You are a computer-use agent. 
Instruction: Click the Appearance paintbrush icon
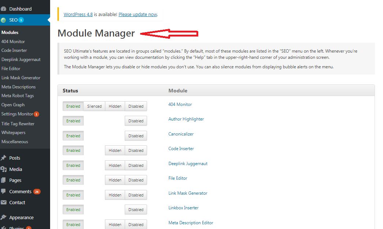[3, 217]
